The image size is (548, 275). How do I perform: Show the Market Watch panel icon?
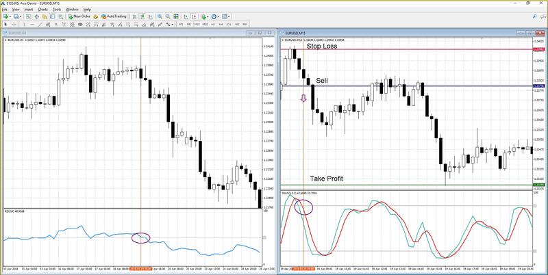click(28, 16)
